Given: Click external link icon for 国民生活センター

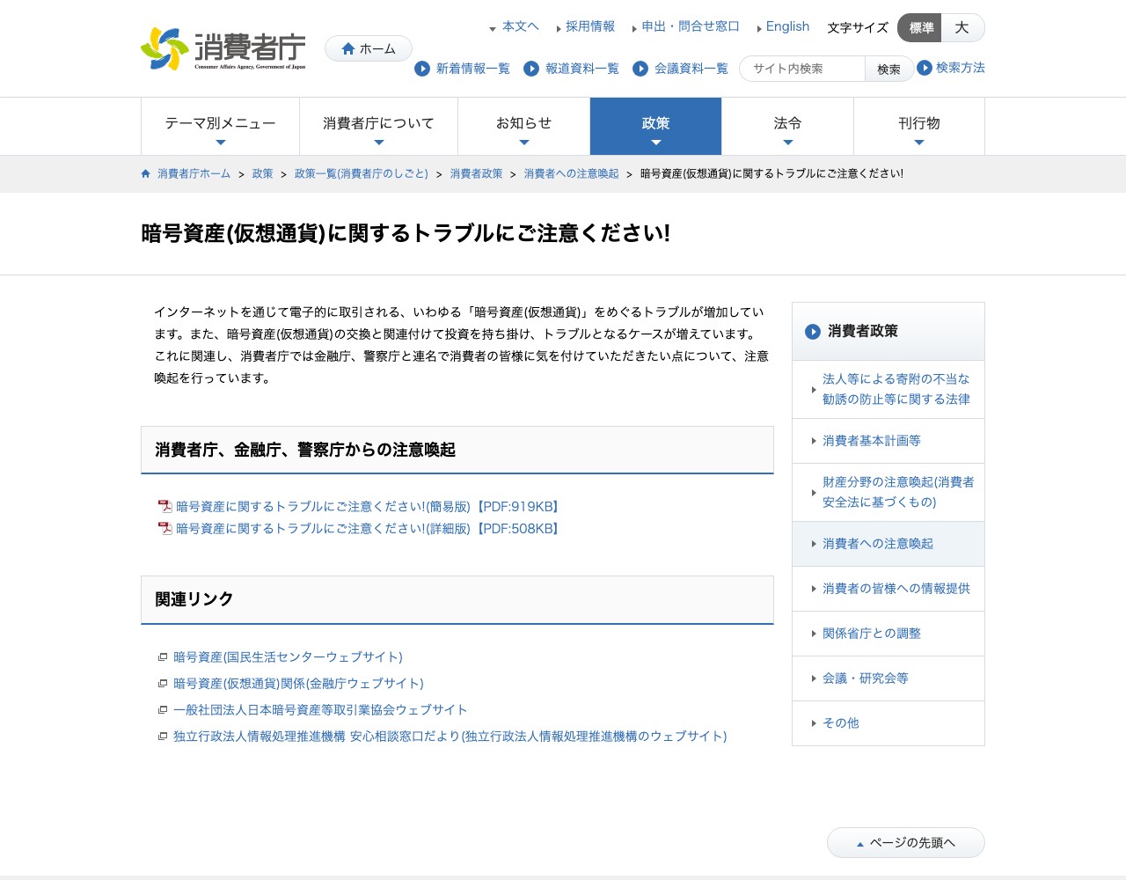Looking at the screenshot, I should point(163,657).
